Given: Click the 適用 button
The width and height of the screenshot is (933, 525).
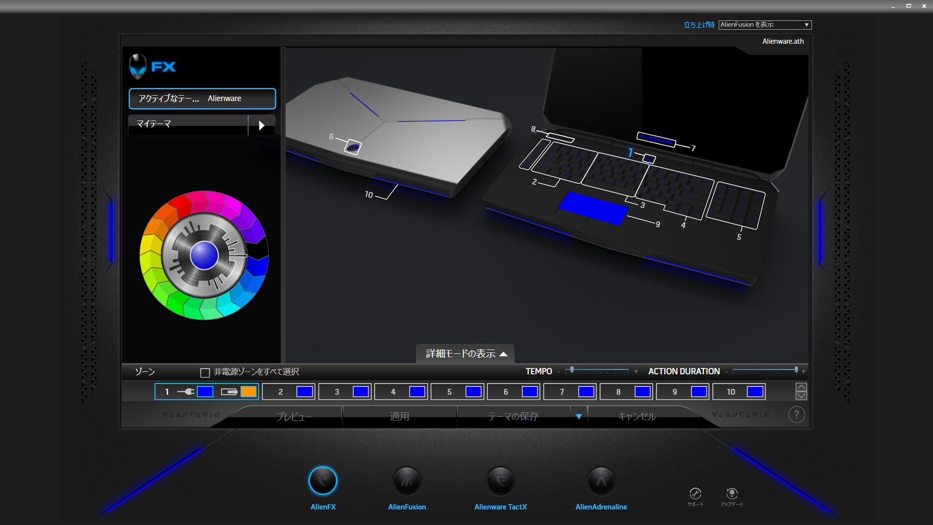Looking at the screenshot, I should (399, 417).
